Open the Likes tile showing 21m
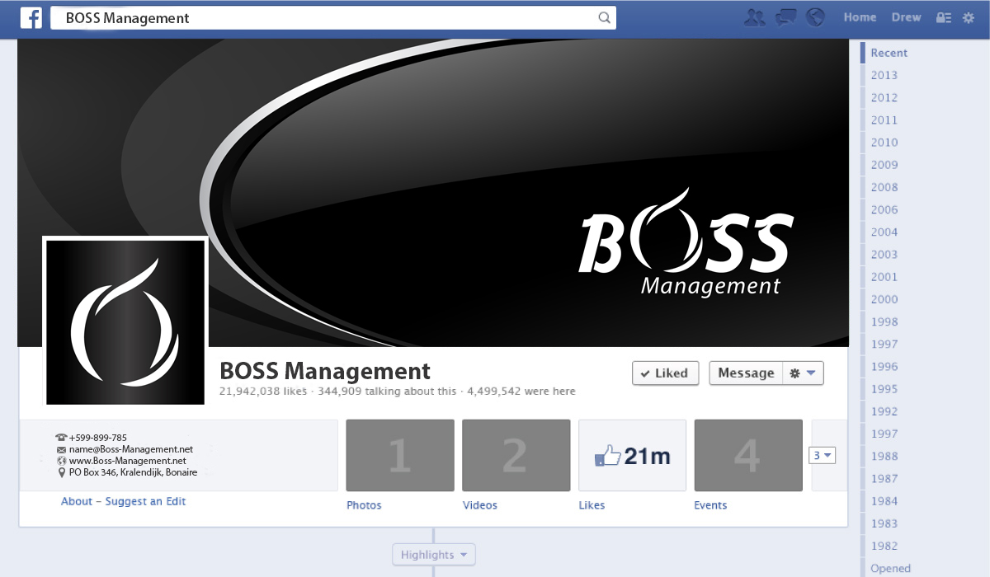 (x=632, y=455)
